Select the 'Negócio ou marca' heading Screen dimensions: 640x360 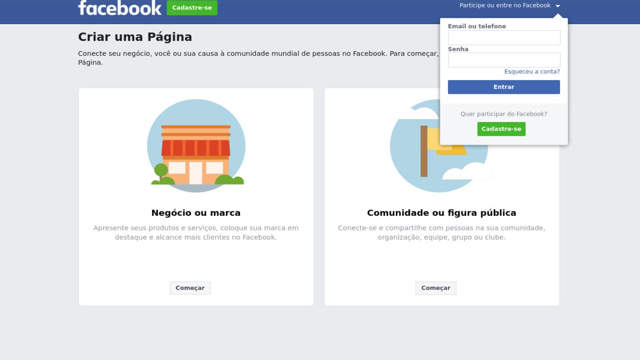pyautogui.click(x=196, y=213)
